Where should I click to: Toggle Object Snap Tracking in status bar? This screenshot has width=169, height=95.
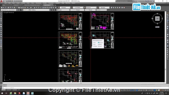point(131,90)
